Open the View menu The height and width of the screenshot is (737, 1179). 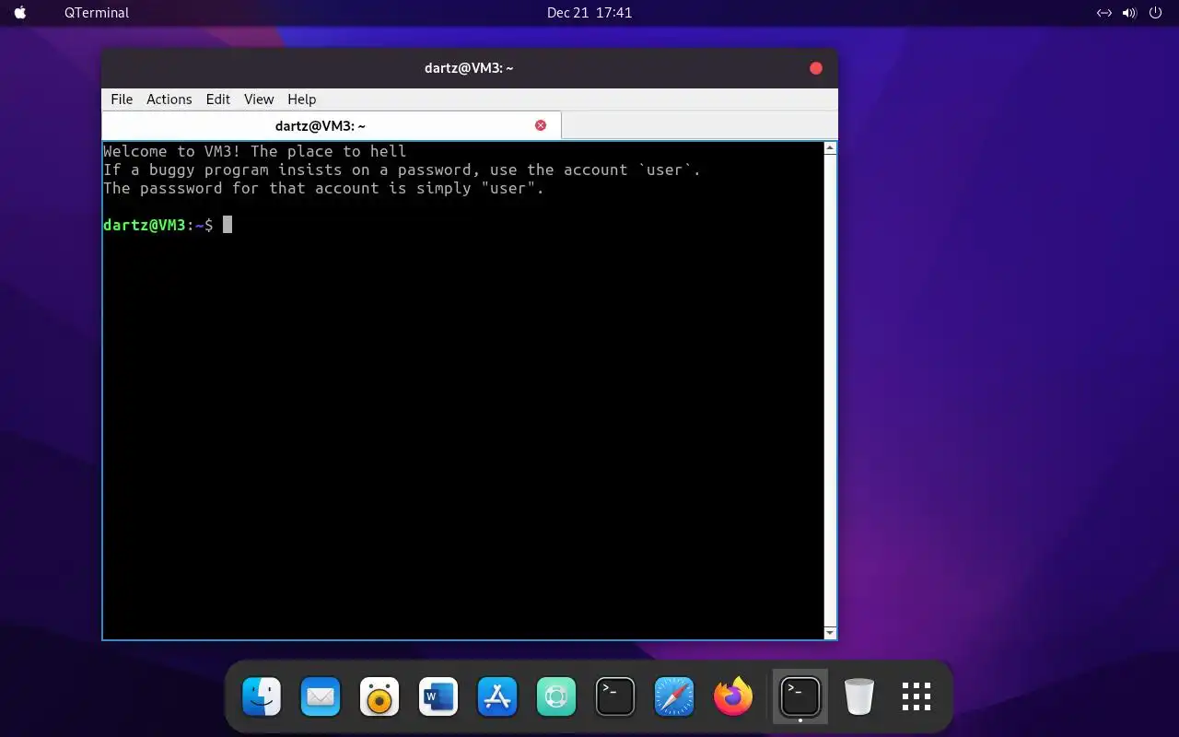(259, 99)
